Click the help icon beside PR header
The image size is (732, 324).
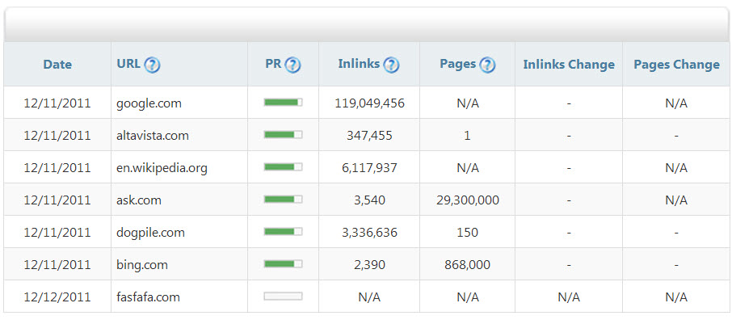coord(292,65)
